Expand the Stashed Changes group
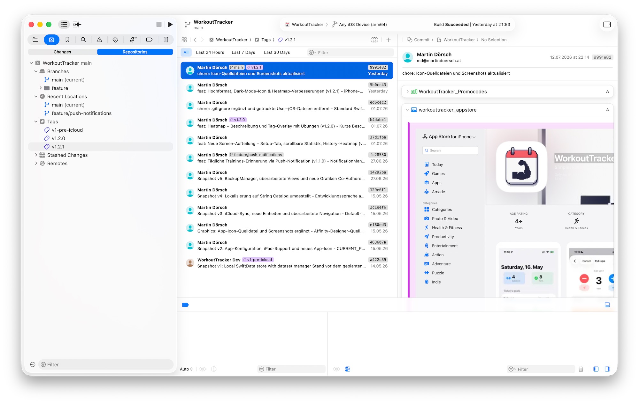Screen dimensions: 639x404 click(x=36, y=155)
